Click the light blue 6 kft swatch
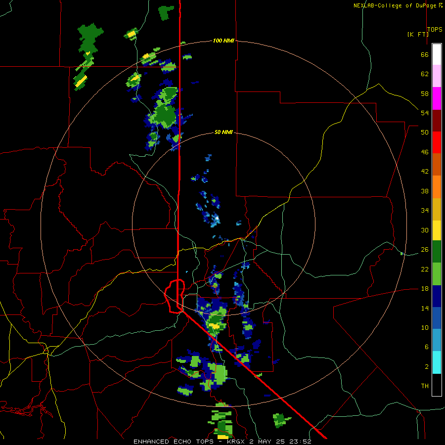This screenshot has height=445, width=445. (x=437, y=340)
